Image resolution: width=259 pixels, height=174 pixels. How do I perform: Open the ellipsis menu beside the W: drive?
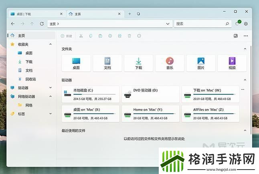click(x=243, y=89)
